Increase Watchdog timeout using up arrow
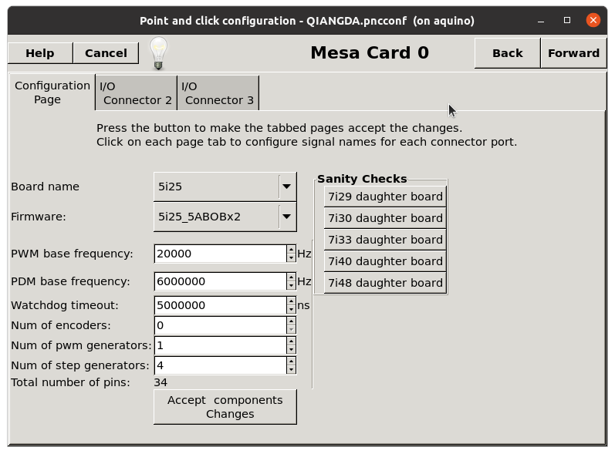Screen dimensions: 615x454 click(x=291, y=301)
